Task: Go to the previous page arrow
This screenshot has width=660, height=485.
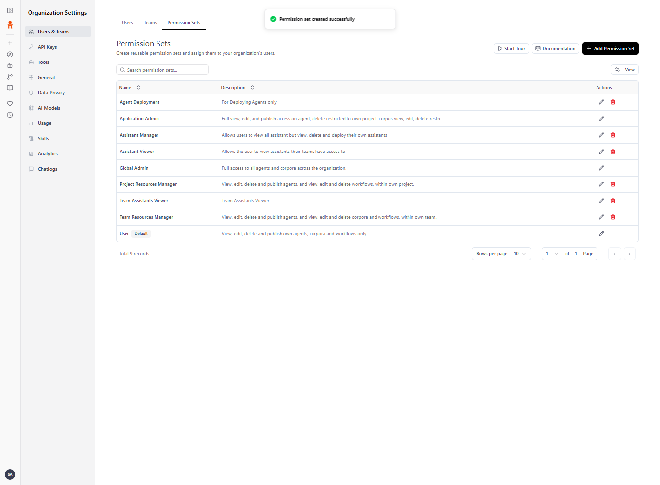Action: [614, 254]
